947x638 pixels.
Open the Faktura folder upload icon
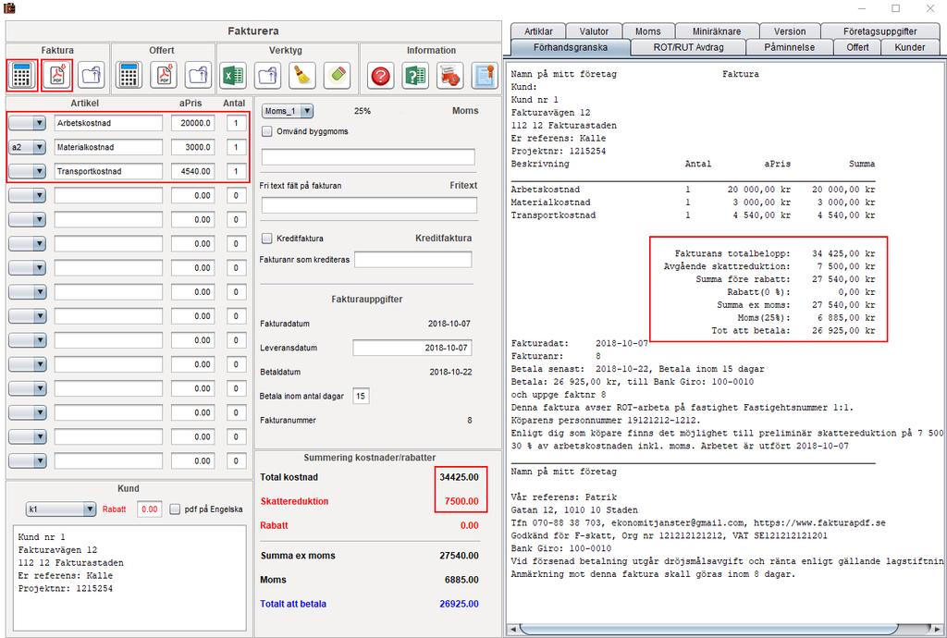(92, 76)
